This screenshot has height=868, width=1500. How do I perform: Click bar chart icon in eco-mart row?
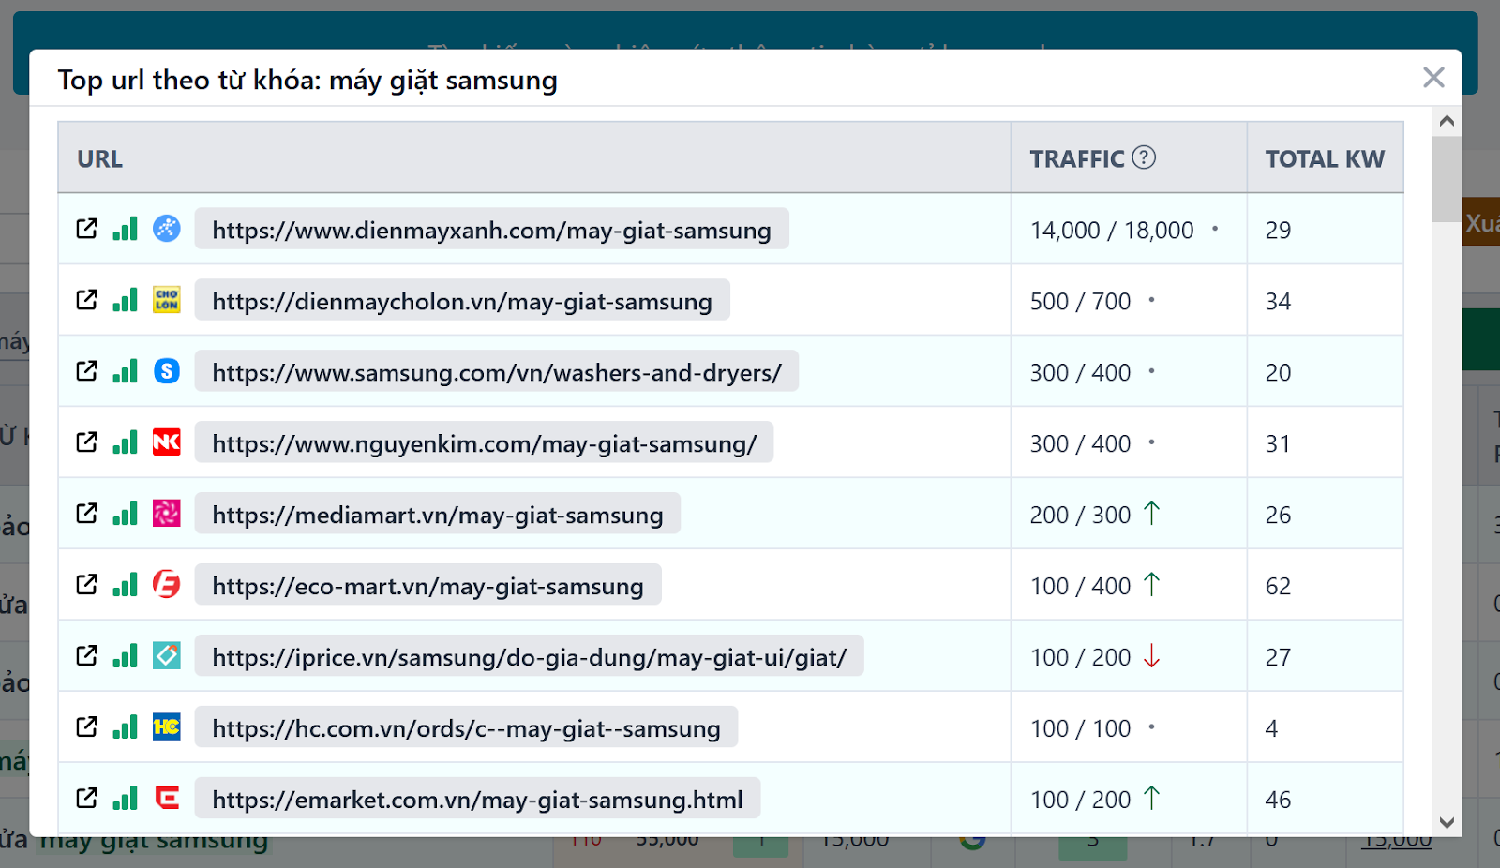coord(125,585)
